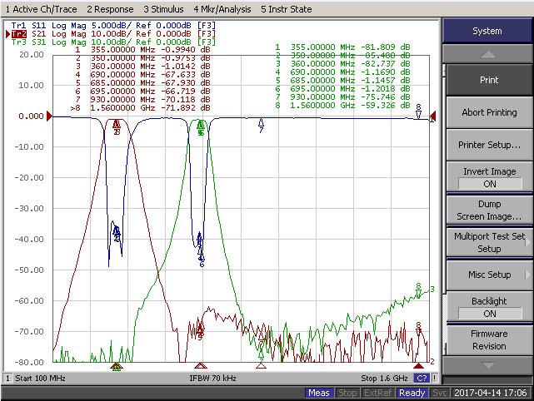Click blue marker 8 on S11 trace

click(x=418, y=111)
